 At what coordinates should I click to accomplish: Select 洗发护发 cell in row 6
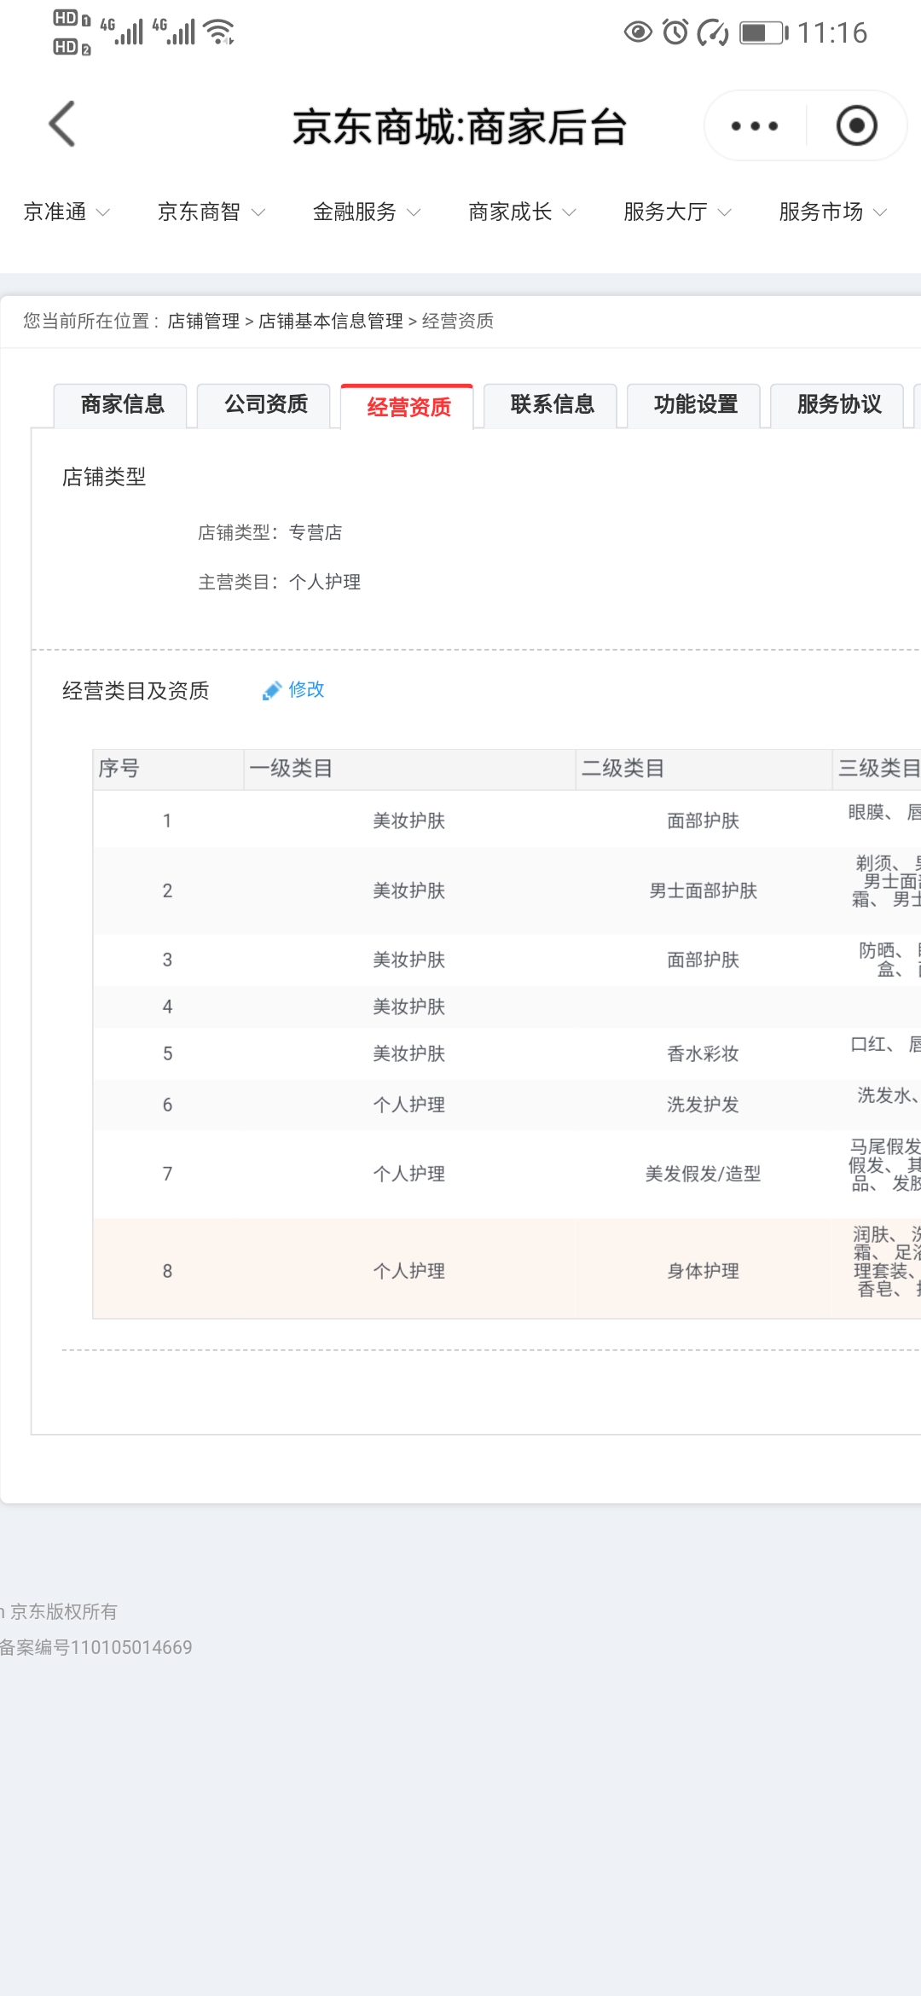[x=703, y=1105]
